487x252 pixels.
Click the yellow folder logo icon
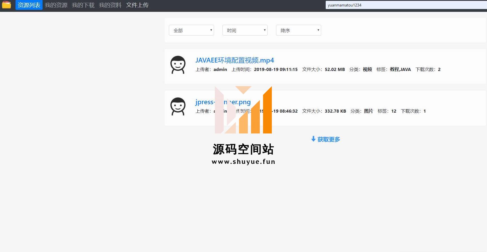click(6, 5)
